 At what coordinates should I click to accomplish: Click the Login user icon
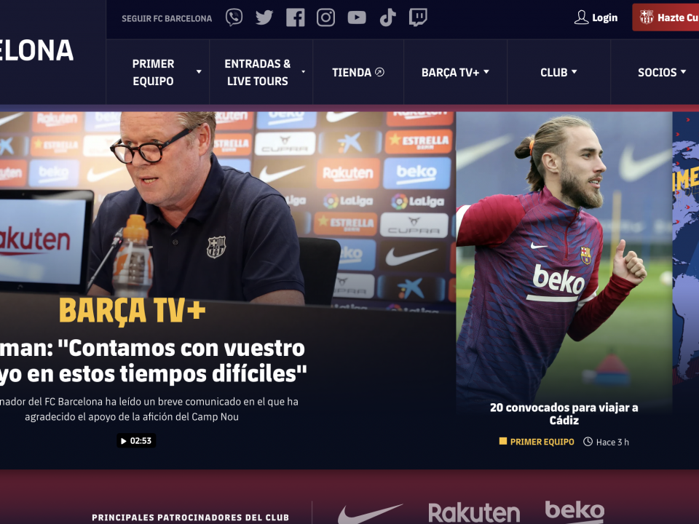pos(581,17)
